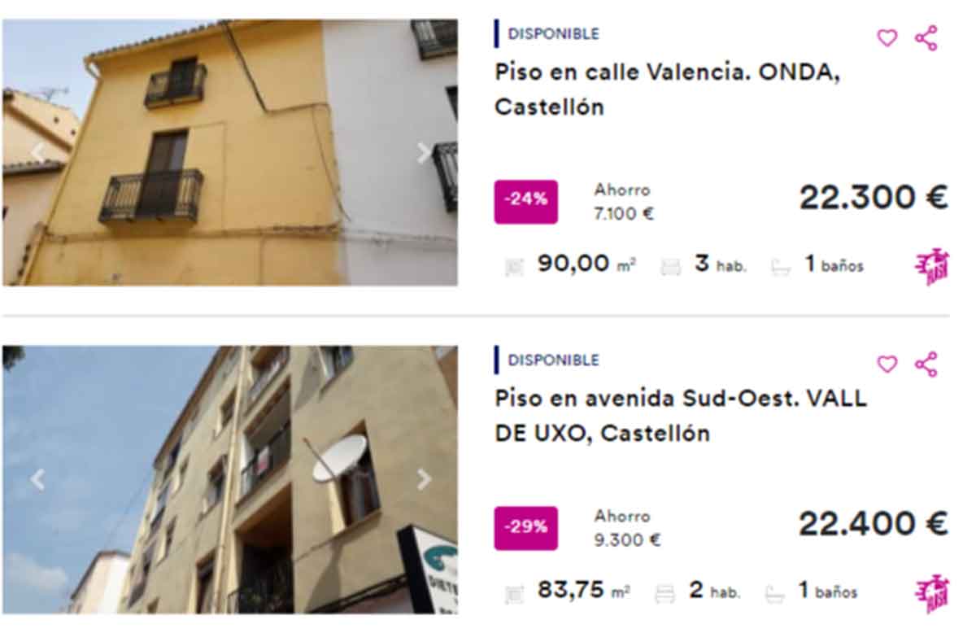Click the bathtub icon beside 1 baños in second listing

[775, 593]
